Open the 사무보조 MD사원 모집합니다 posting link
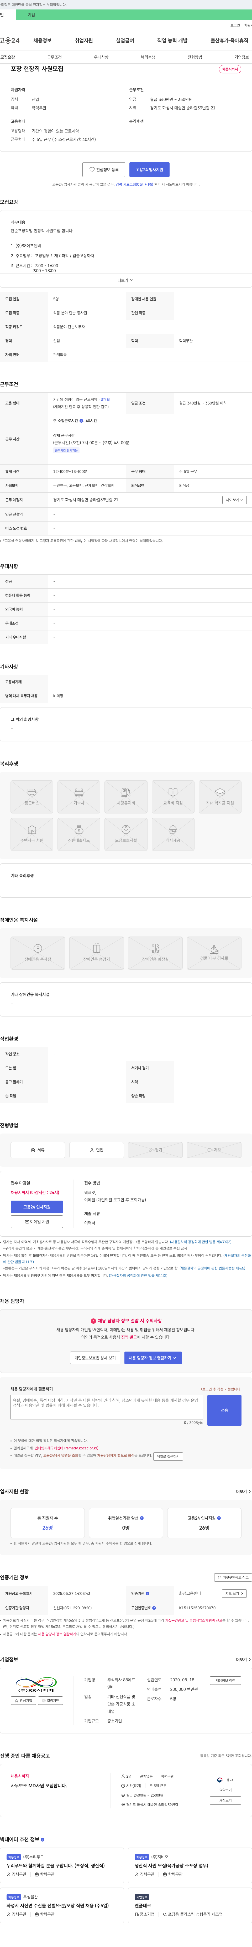Image resolution: width=252 pixels, height=1947 pixels. click(x=39, y=1786)
